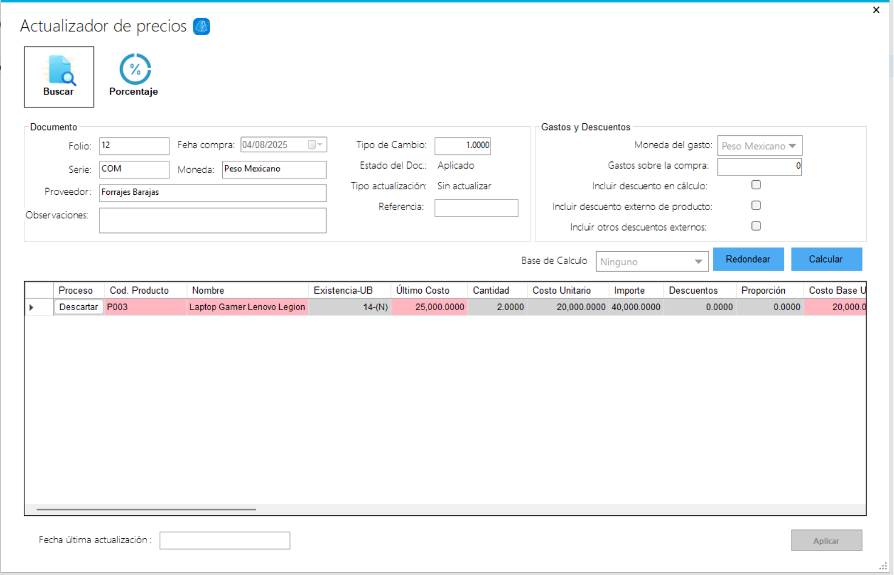Click the Moneda field showing Peso Mexicano
Screen dimensions: 894x575
point(274,169)
